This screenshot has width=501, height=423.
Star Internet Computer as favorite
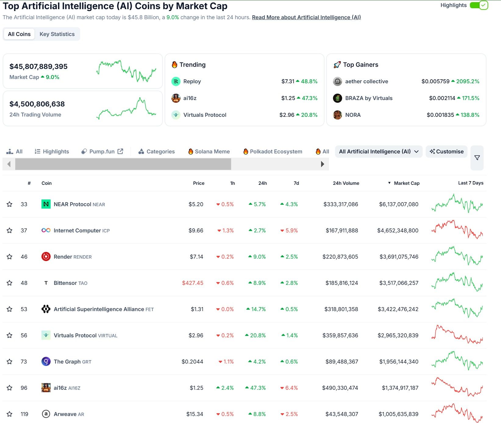click(x=9, y=231)
